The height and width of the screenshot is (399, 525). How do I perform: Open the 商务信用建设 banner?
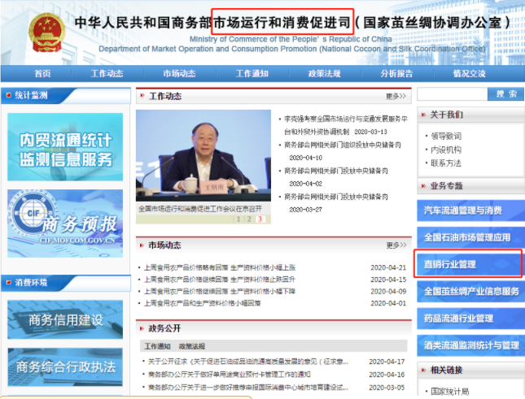(65, 319)
